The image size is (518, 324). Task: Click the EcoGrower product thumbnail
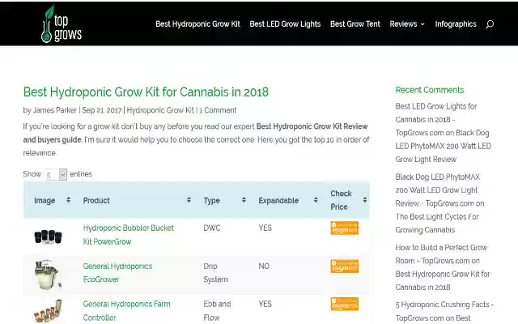[x=48, y=275]
